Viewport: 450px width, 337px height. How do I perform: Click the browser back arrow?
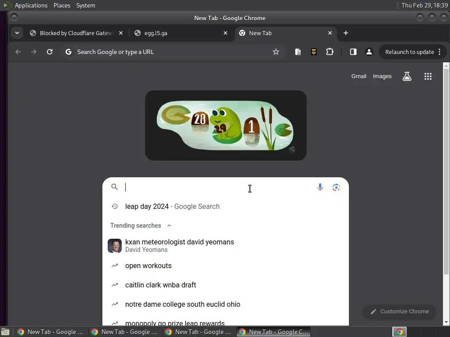click(x=18, y=52)
